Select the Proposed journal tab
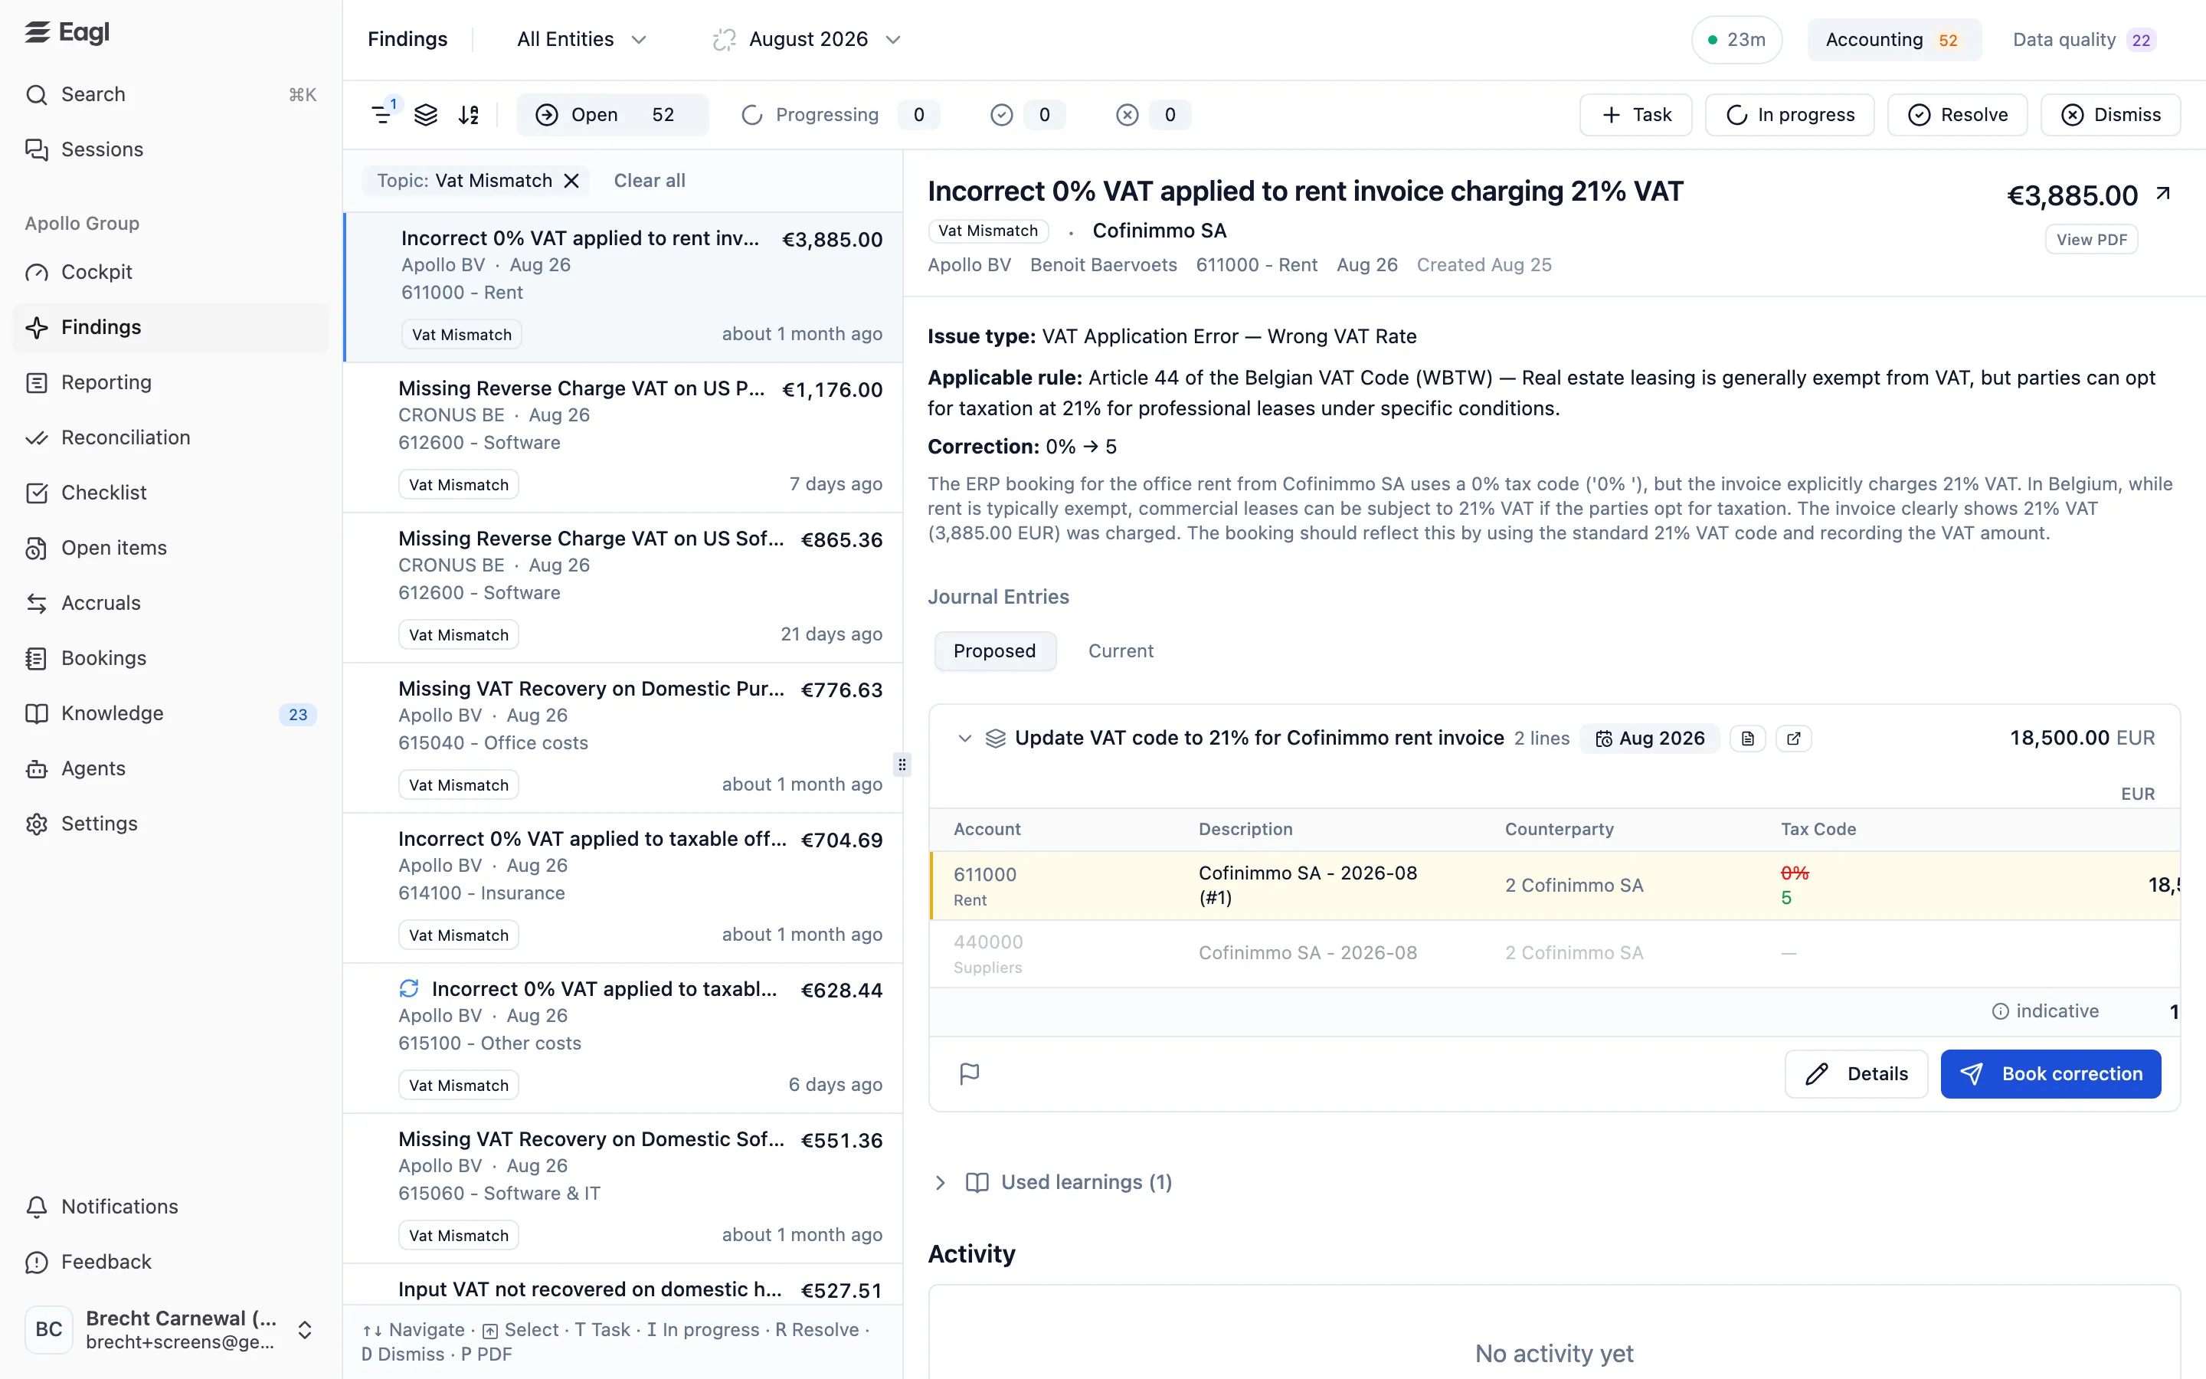The height and width of the screenshot is (1379, 2206). pos(994,651)
